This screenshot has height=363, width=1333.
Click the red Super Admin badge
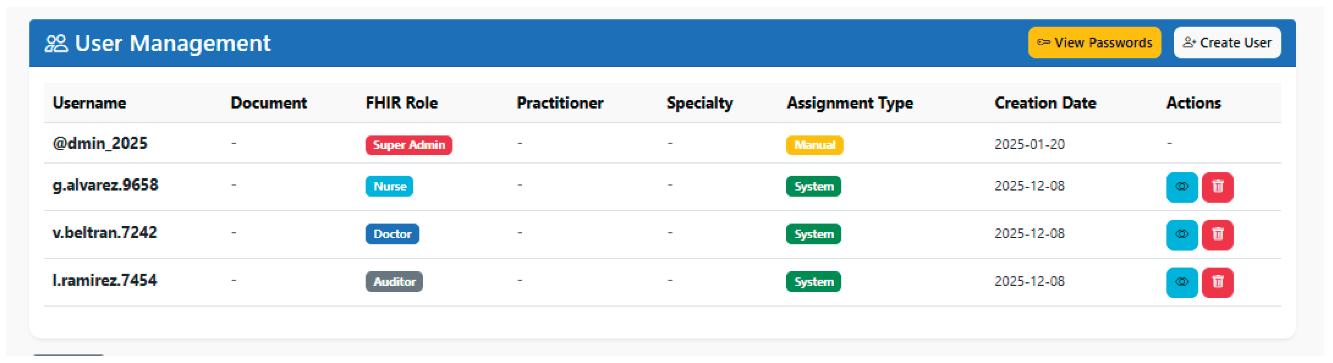pyautogui.click(x=408, y=145)
